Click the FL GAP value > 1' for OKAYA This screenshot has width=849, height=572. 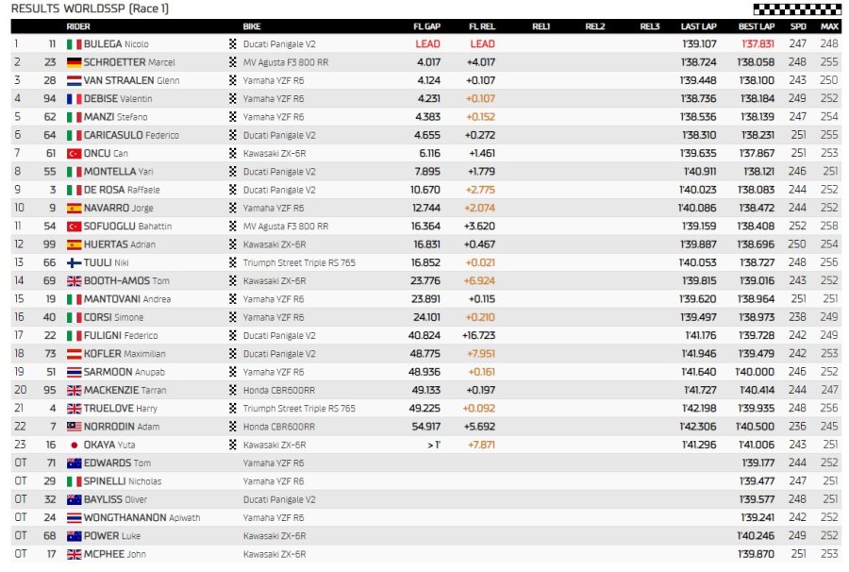click(434, 446)
